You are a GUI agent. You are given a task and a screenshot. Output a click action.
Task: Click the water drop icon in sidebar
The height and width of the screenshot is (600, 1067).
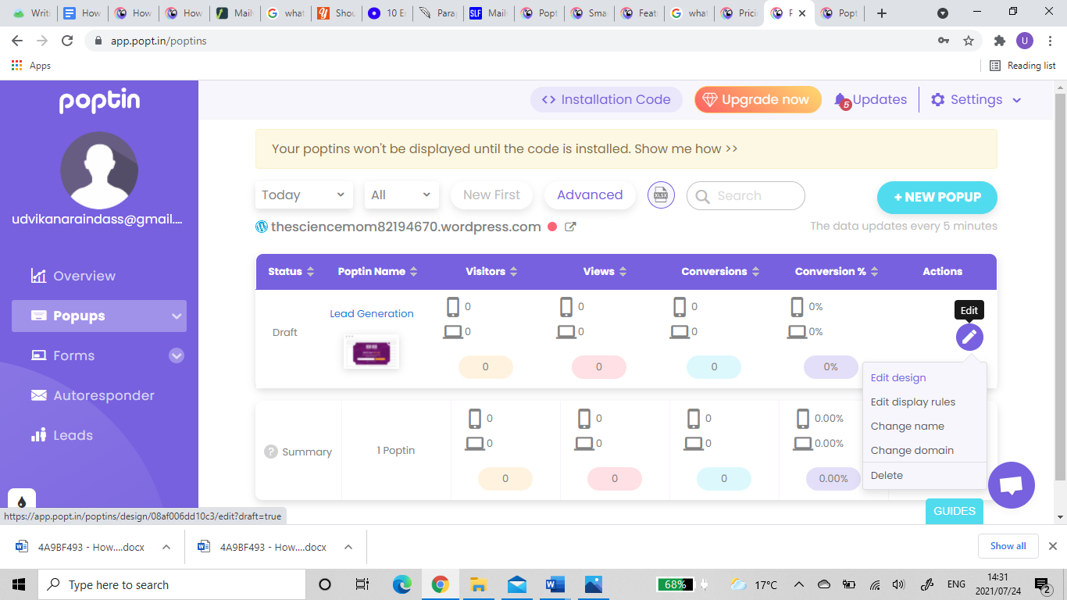point(22,502)
